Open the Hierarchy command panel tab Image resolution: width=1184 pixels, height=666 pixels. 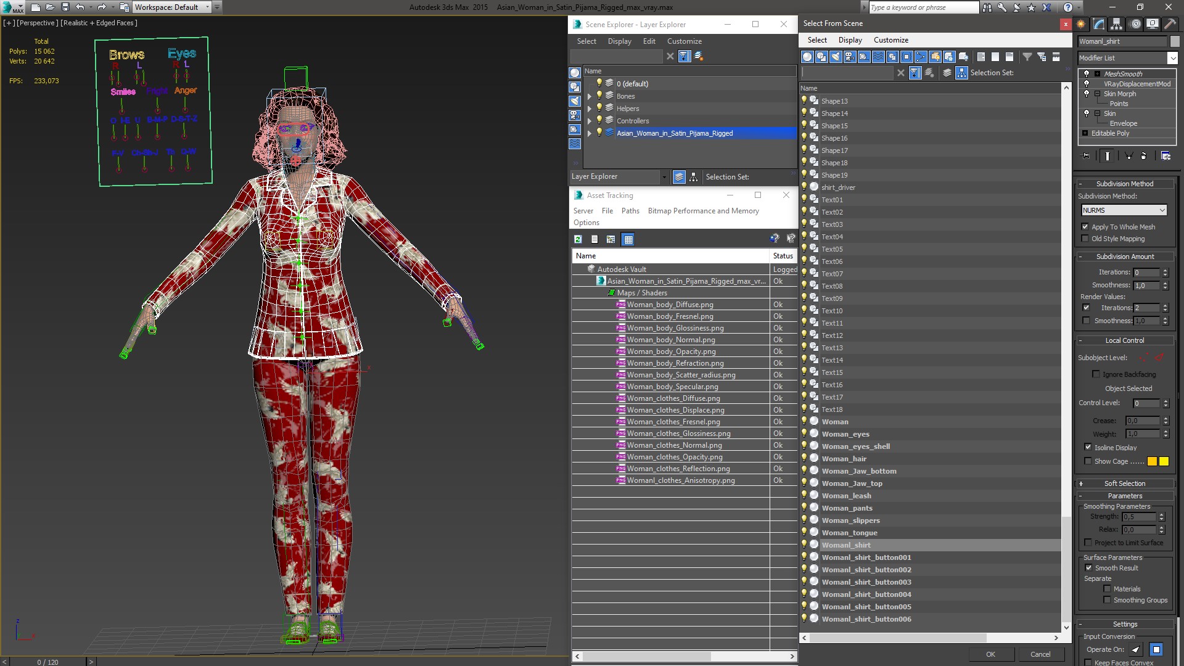pos(1117,24)
